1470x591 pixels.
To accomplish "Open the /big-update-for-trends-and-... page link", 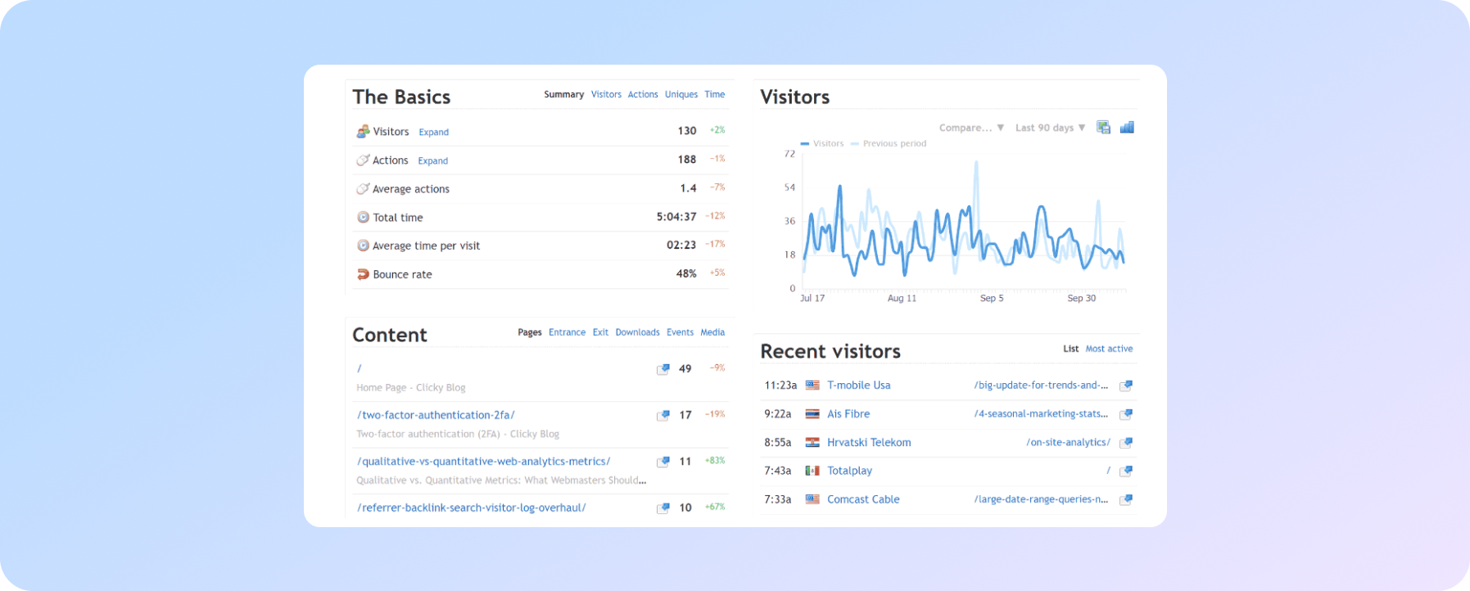I will (x=1041, y=385).
